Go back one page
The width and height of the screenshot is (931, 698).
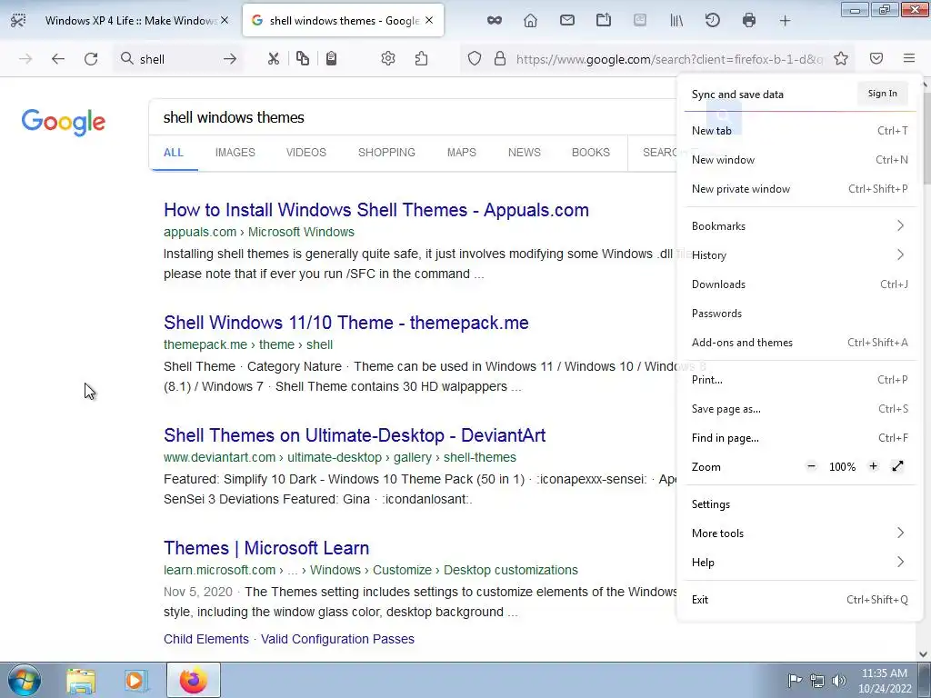(x=57, y=59)
